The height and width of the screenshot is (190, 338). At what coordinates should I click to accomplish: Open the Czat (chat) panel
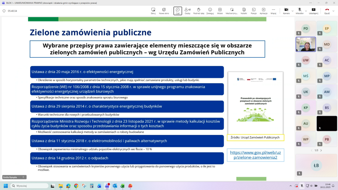178,11
